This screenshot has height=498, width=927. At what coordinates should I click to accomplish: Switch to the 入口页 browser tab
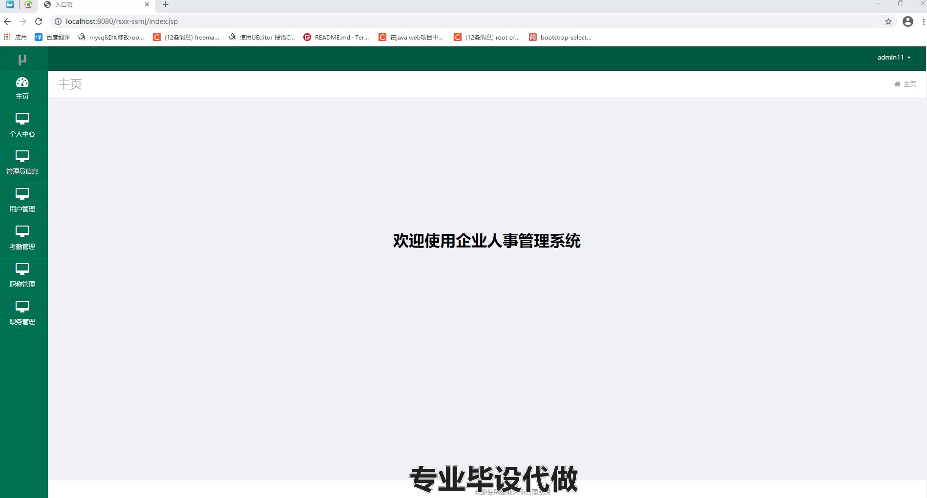(x=93, y=5)
